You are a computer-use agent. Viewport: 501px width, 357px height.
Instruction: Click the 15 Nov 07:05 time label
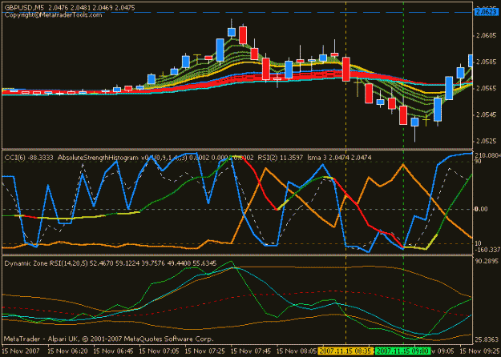point(160,351)
